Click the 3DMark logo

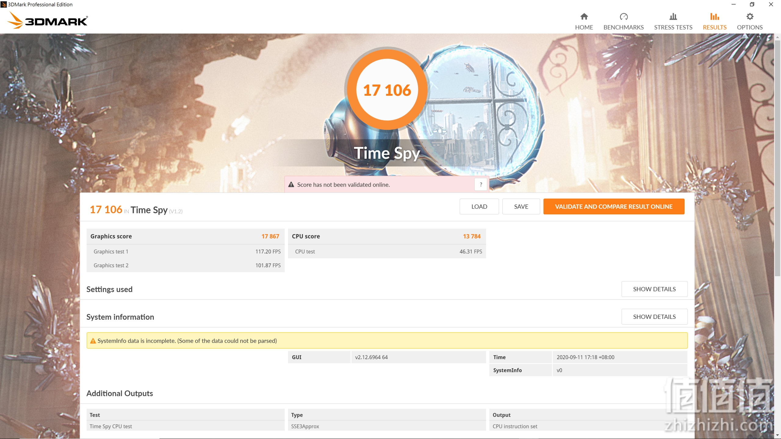pyautogui.click(x=48, y=20)
